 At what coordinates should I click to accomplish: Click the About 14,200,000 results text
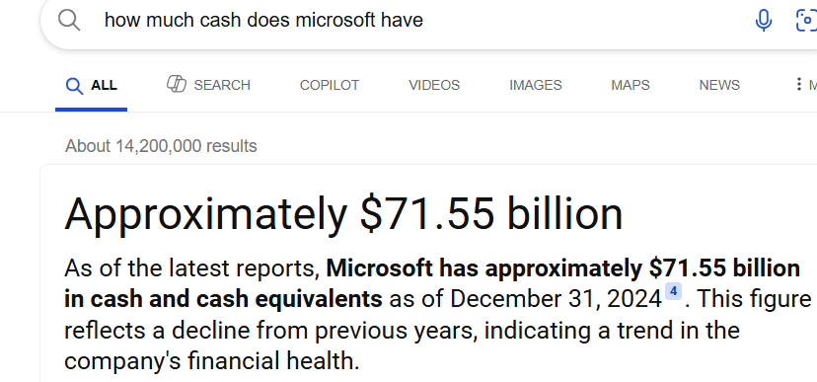click(161, 146)
